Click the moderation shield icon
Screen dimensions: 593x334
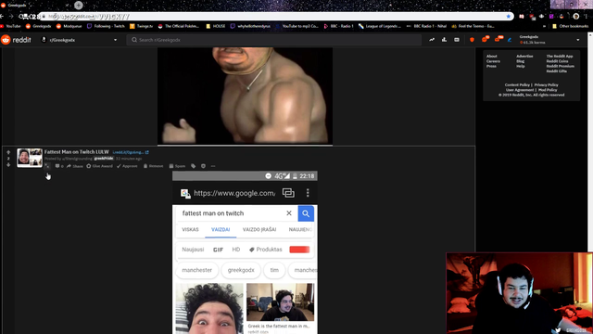472,40
